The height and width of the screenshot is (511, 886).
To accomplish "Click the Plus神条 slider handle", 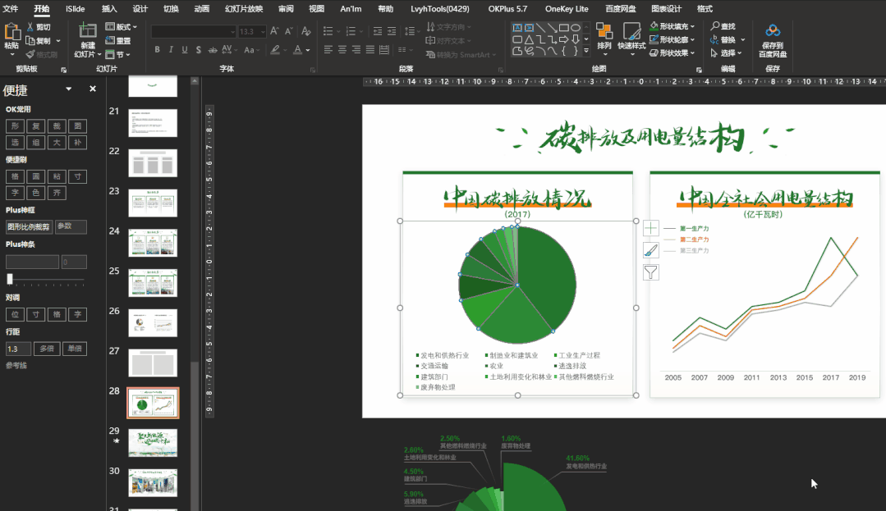I will pyautogui.click(x=10, y=279).
